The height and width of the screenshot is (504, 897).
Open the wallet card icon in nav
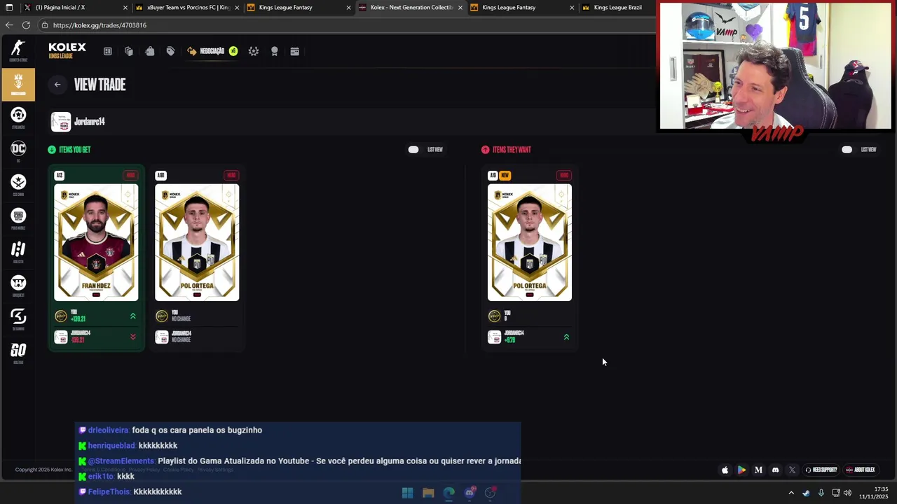(295, 51)
